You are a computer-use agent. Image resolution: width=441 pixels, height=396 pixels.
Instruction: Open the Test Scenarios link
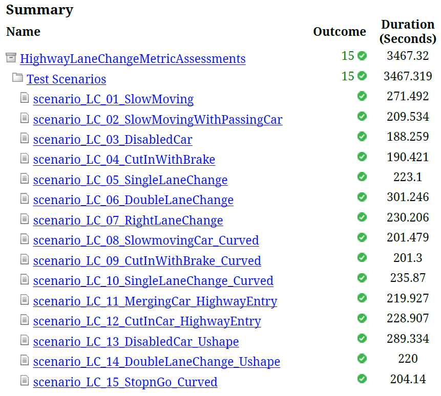[x=67, y=79]
